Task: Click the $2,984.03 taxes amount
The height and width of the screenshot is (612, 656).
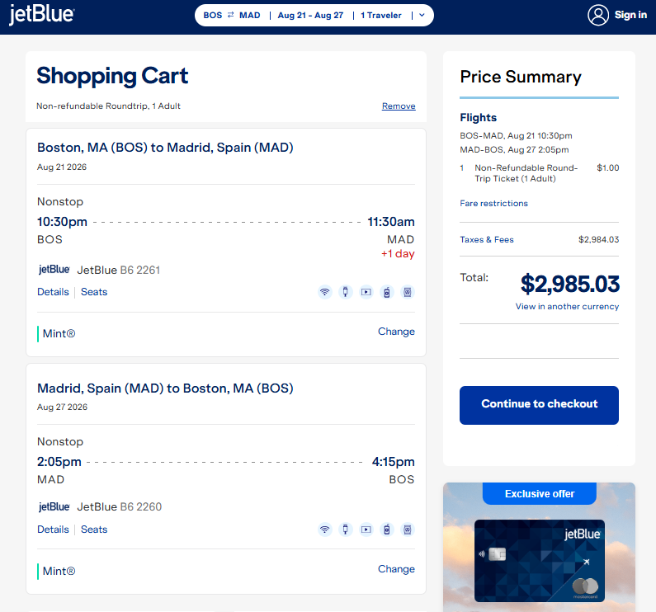Action: [x=598, y=240]
